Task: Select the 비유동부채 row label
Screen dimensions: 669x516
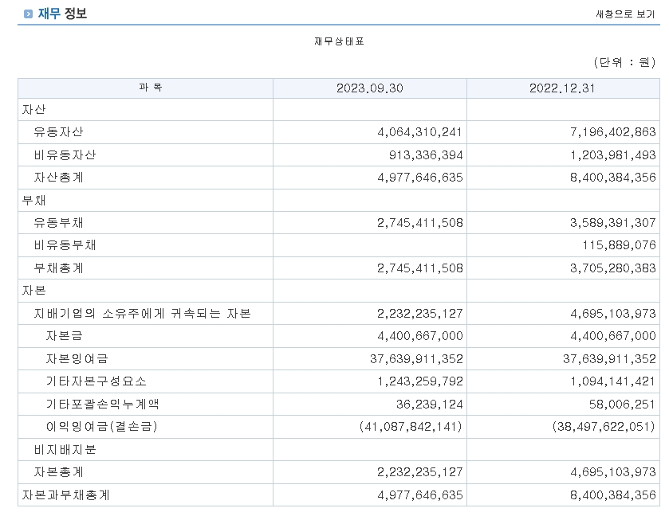Action: [x=65, y=245]
